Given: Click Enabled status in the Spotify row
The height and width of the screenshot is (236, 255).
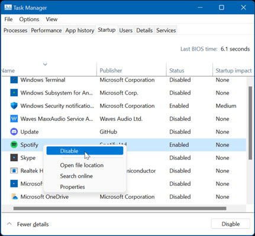Looking at the screenshot, I should [x=179, y=145].
